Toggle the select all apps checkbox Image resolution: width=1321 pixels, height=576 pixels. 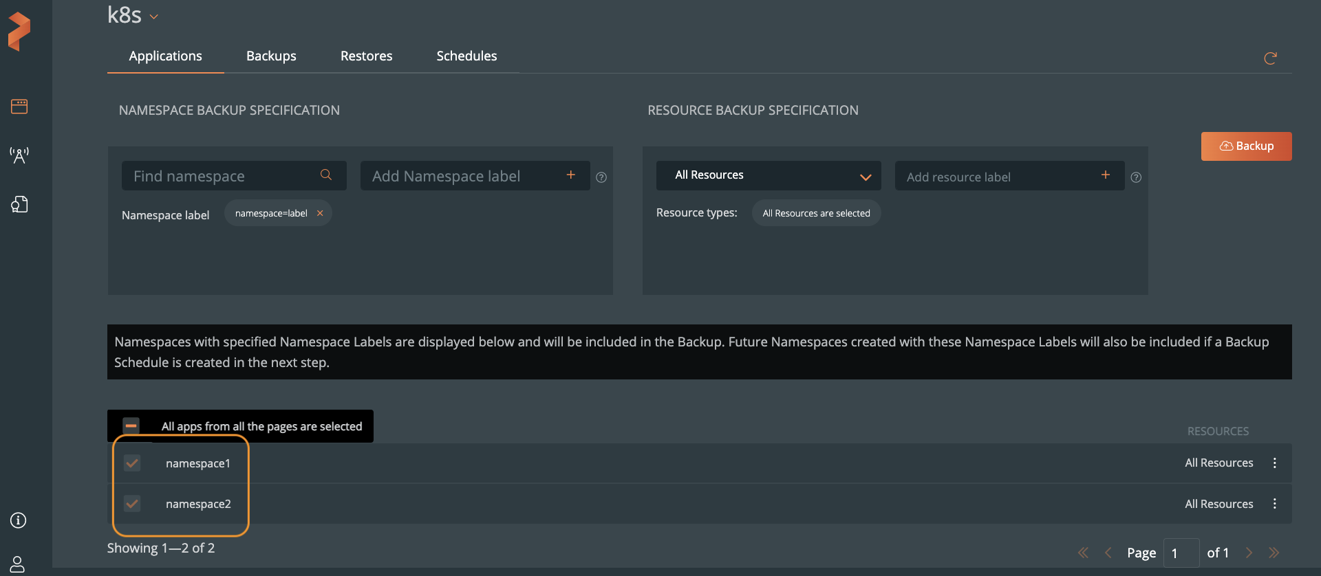[x=131, y=426]
